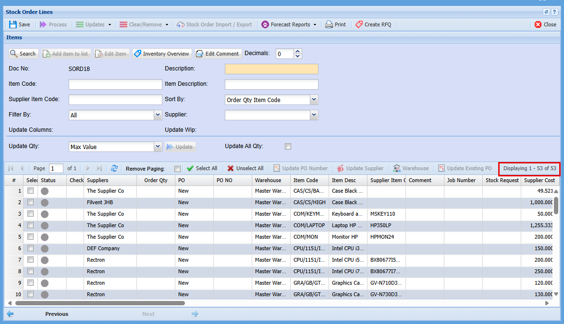Viewport: 564px width, 324px height.
Task: Click the Item Code input field
Action: pos(115,84)
